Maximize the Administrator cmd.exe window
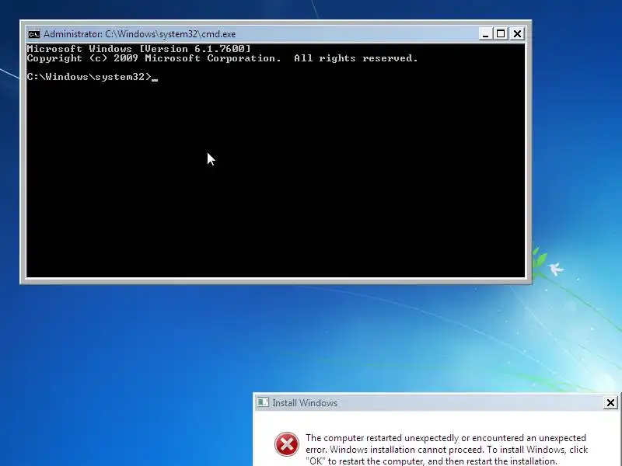This screenshot has height=466, width=622. 501,34
